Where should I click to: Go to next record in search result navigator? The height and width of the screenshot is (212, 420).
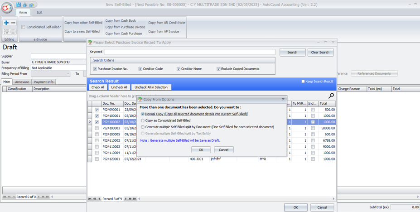pos(126,199)
